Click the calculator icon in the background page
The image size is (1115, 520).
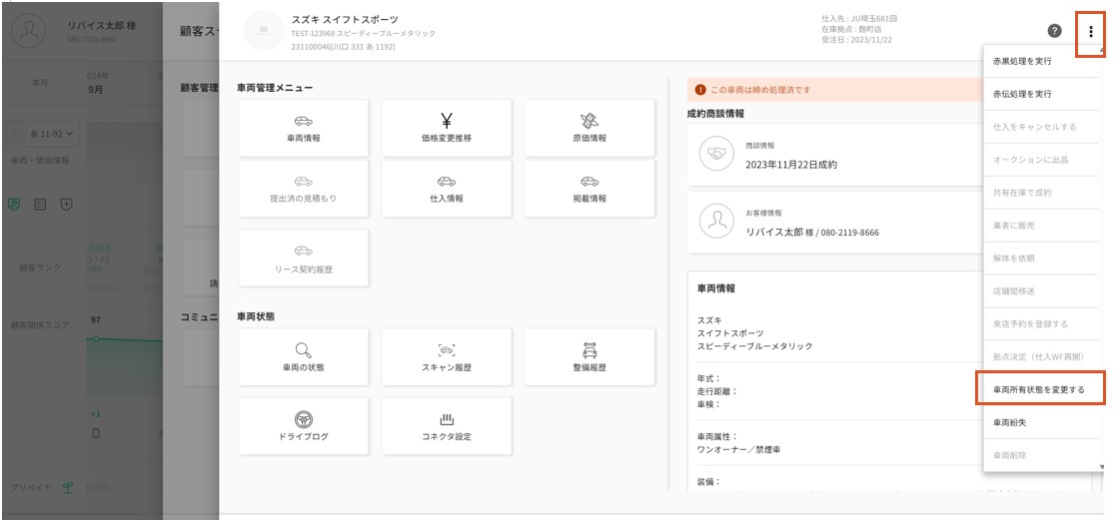(x=40, y=204)
